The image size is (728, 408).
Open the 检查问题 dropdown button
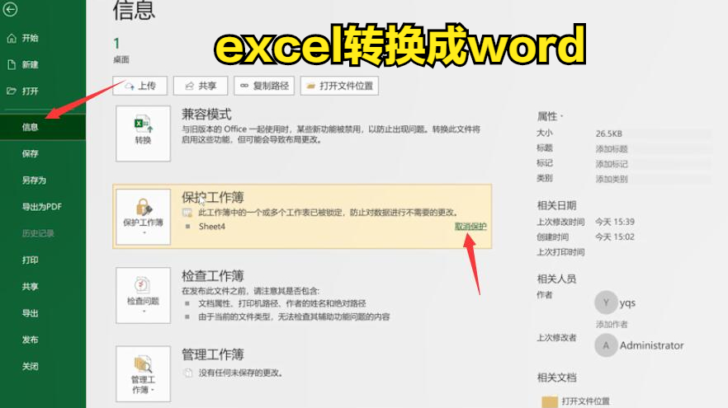coord(143,295)
